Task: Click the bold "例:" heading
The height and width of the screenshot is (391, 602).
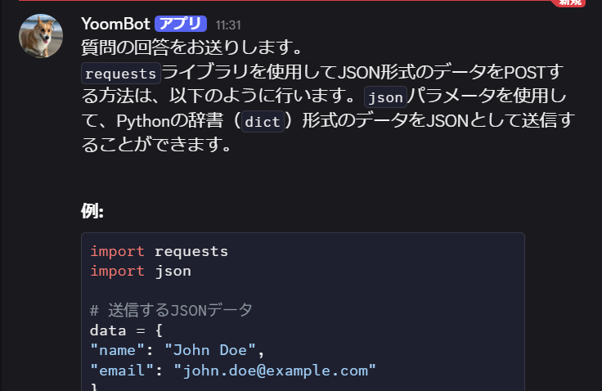Action: click(x=92, y=211)
